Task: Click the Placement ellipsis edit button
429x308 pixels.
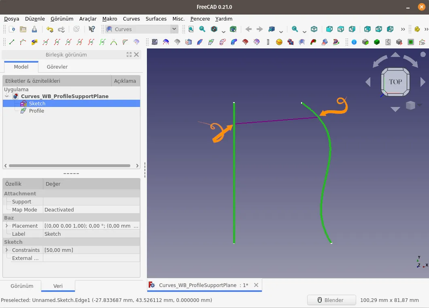Action: (136, 226)
